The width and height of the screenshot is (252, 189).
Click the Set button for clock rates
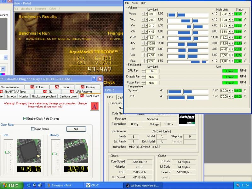coord(76,129)
